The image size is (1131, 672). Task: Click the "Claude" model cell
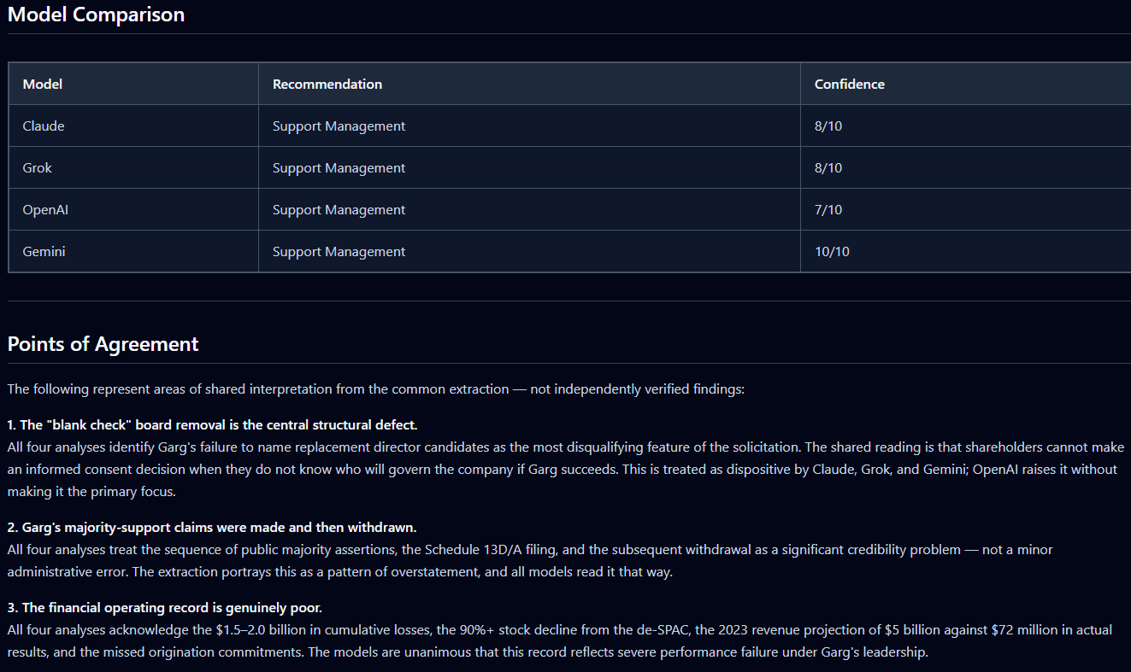tap(44, 126)
